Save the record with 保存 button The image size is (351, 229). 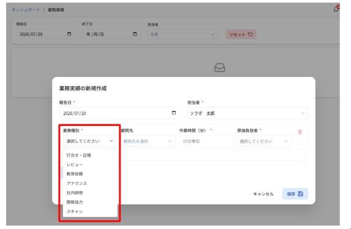tap(295, 194)
